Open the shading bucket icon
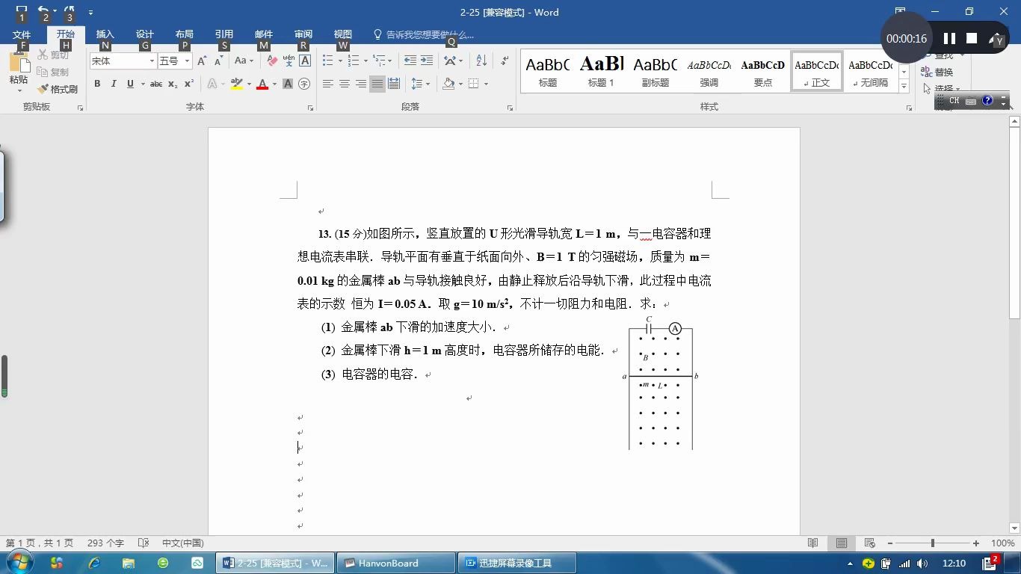The image size is (1021, 574). [x=448, y=83]
